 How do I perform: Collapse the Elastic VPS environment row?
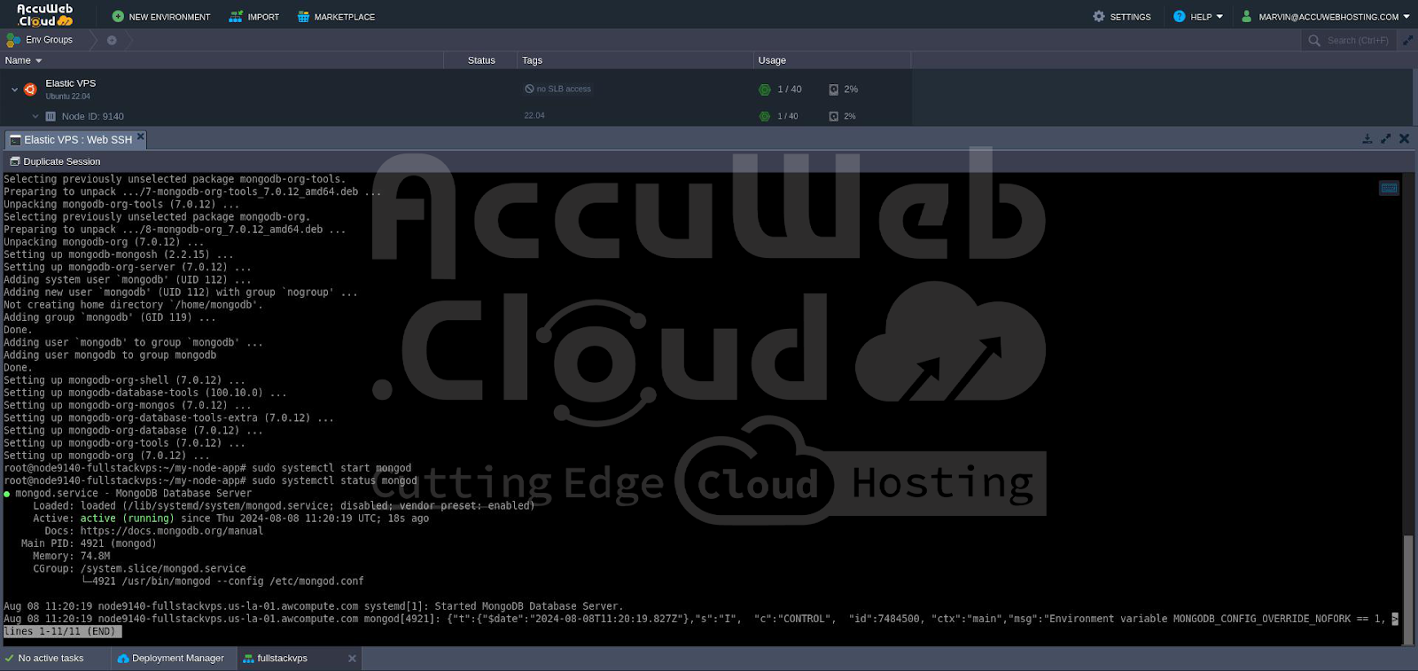coord(14,90)
